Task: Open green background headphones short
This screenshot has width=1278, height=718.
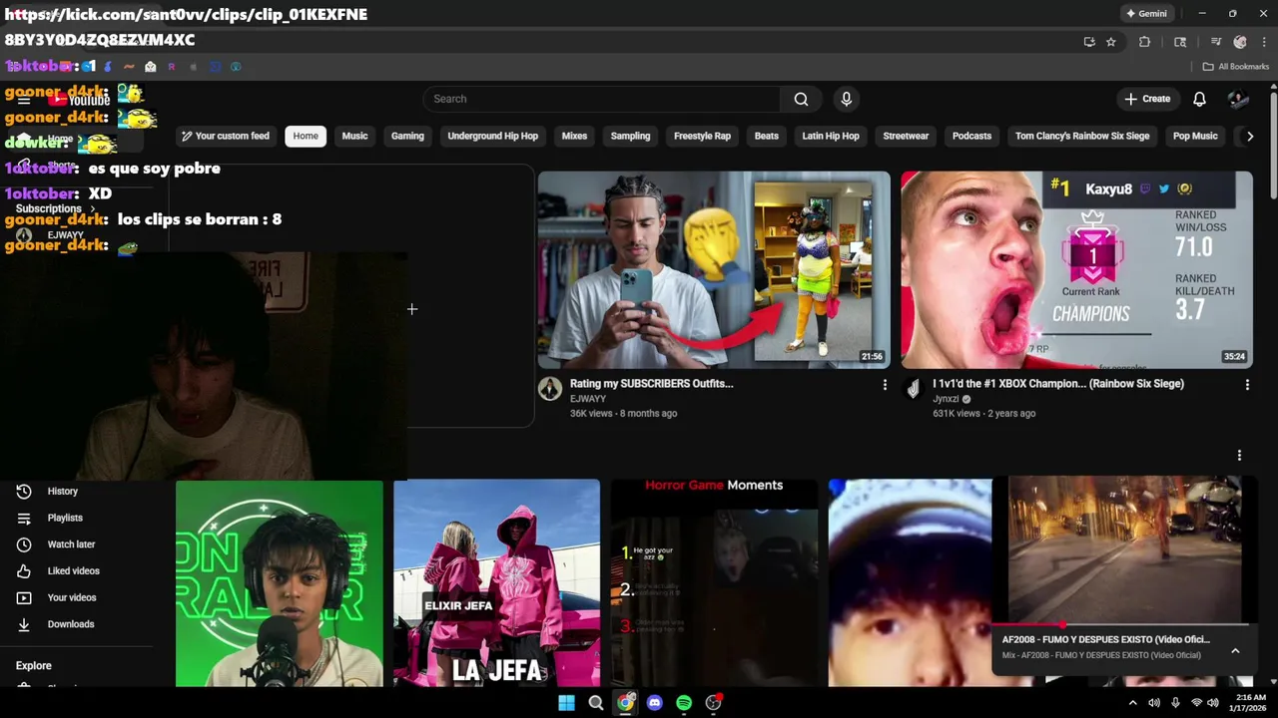Action: click(x=280, y=583)
